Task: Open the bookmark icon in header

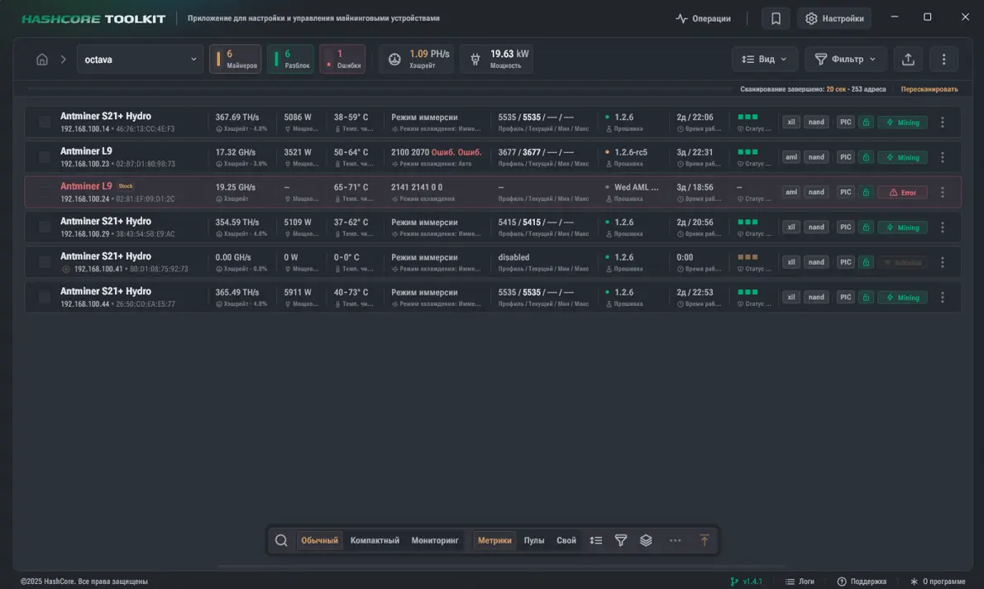Action: [776, 18]
